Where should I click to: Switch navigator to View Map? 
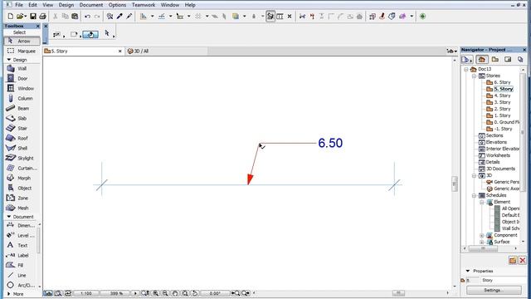click(494, 60)
